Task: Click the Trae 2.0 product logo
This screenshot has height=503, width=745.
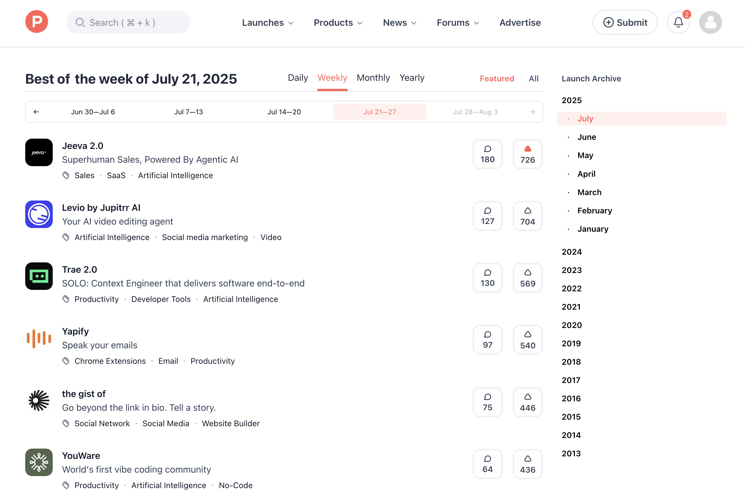Action: point(39,276)
